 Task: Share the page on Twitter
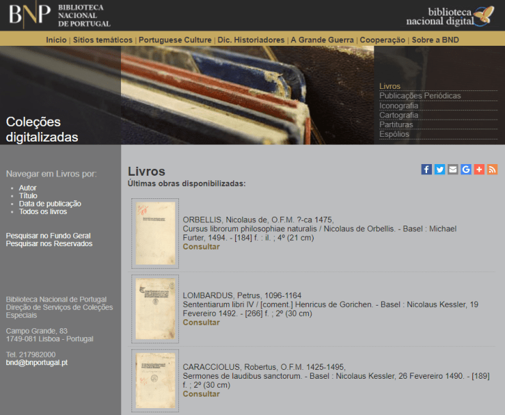coord(439,170)
